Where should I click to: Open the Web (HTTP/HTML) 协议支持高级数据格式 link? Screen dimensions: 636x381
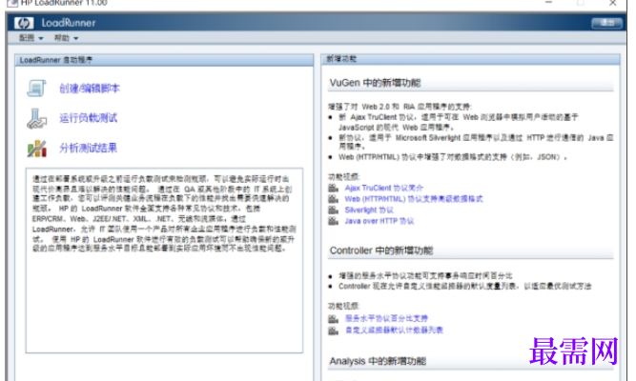414,199
